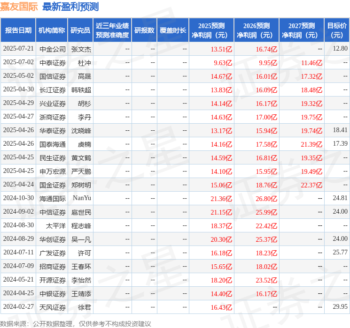Click the target price 12.80
Image resolution: width=350 pixels, height=328 pixels.
(340, 48)
